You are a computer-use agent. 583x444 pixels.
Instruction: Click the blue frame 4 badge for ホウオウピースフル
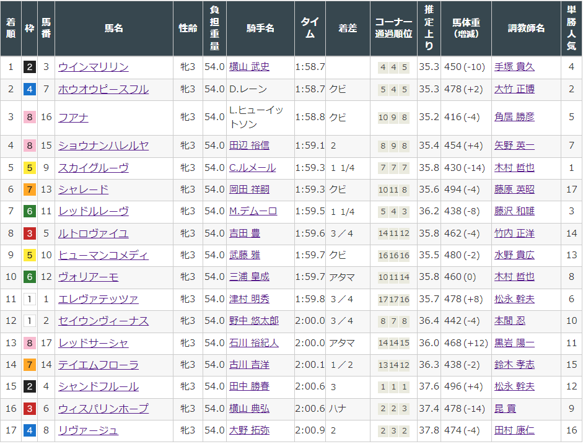point(29,89)
